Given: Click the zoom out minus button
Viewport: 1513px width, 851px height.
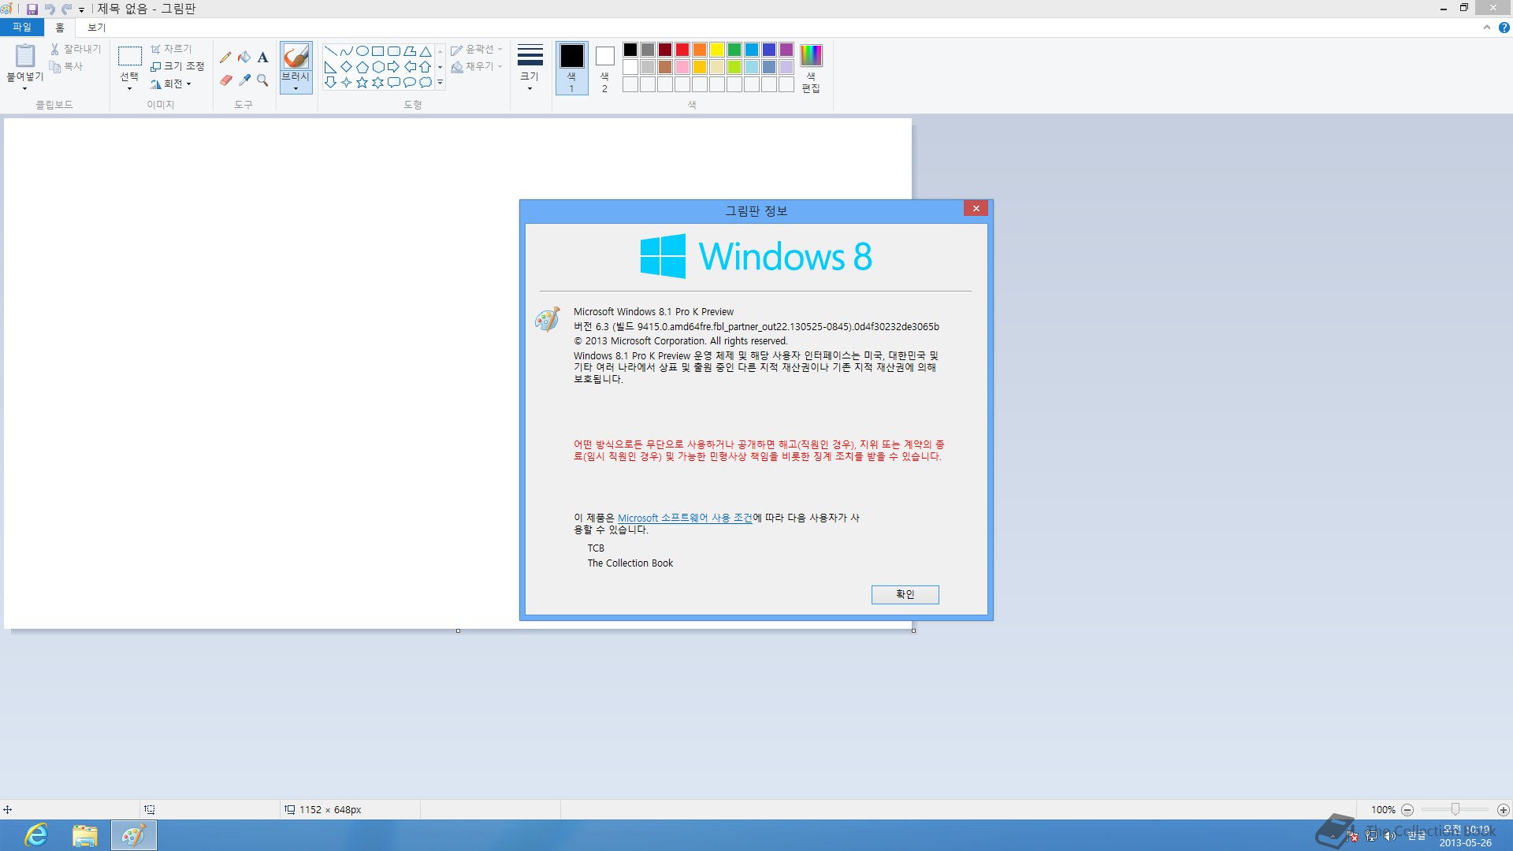Looking at the screenshot, I should (1407, 809).
